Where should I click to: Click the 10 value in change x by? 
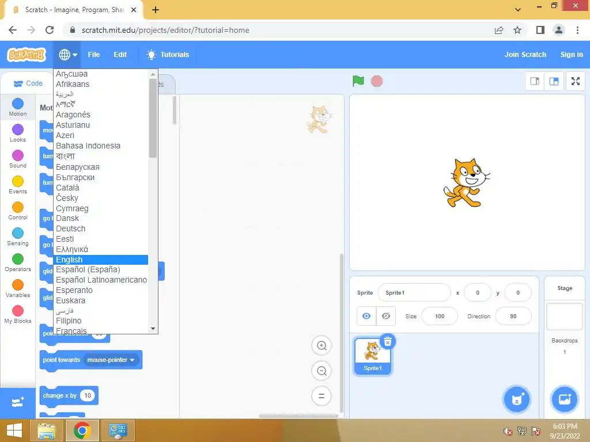click(88, 396)
